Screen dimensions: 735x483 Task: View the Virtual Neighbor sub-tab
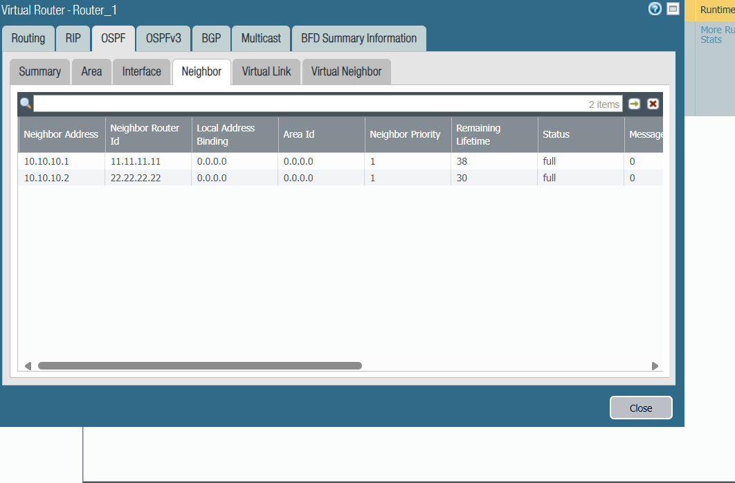[346, 71]
